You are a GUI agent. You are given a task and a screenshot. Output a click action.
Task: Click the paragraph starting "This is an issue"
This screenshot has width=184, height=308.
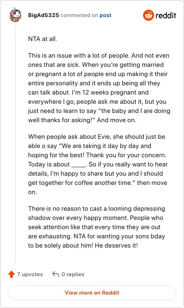coord(99,88)
